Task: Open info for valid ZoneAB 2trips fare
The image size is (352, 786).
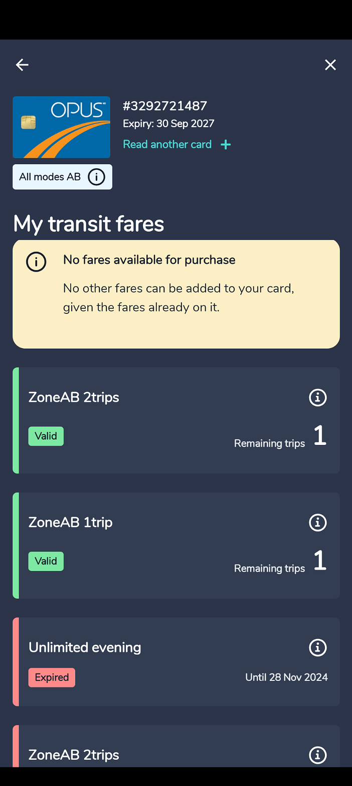Action: click(317, 398)
